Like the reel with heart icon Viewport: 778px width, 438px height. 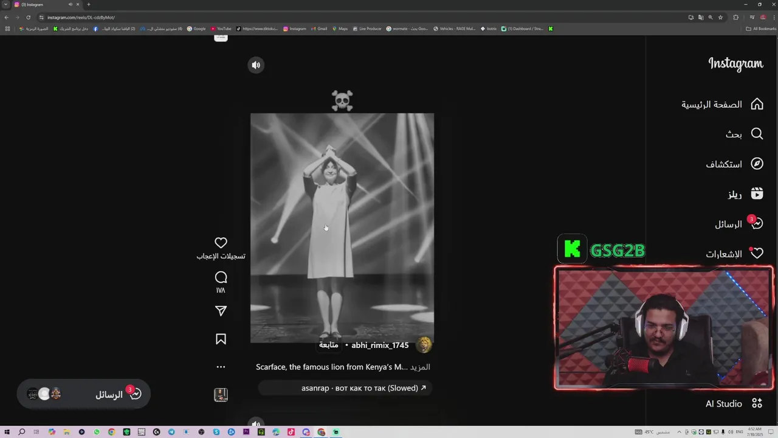tap(221, 243)
